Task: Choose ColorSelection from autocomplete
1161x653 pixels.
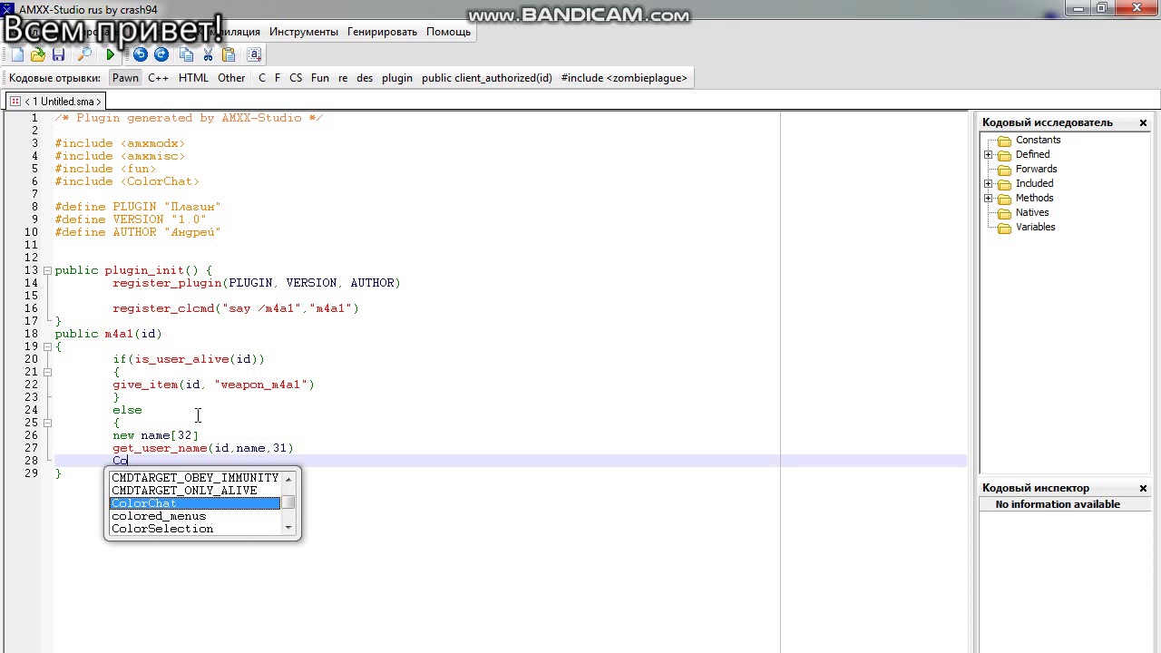Action: [x=195, y=529]
